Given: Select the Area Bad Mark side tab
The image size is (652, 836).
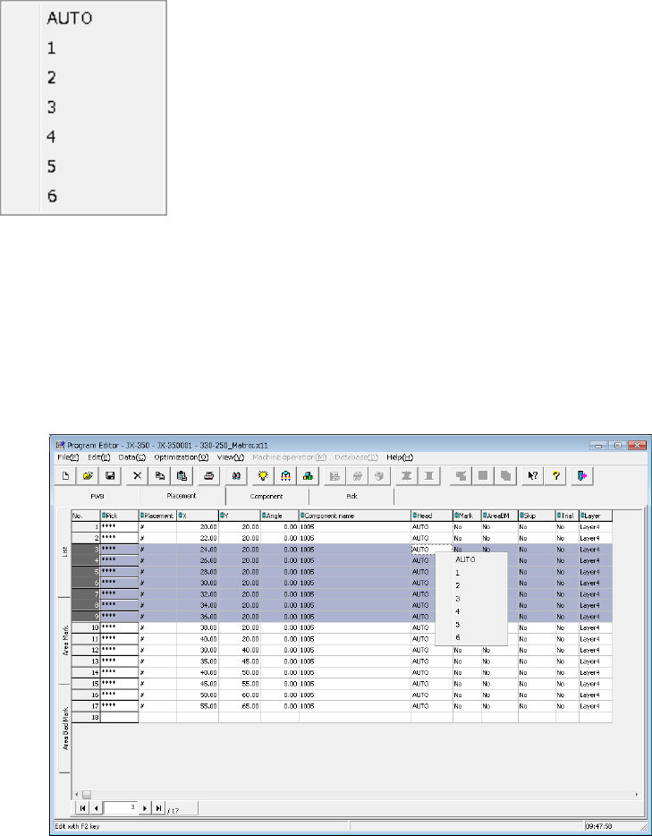Looking at the screenshot, I should pos(64,729).
